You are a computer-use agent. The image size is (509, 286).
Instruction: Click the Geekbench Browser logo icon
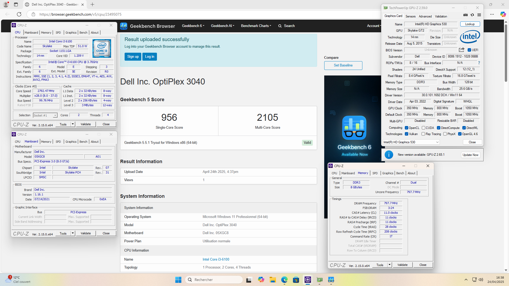(x=124, y=26)
